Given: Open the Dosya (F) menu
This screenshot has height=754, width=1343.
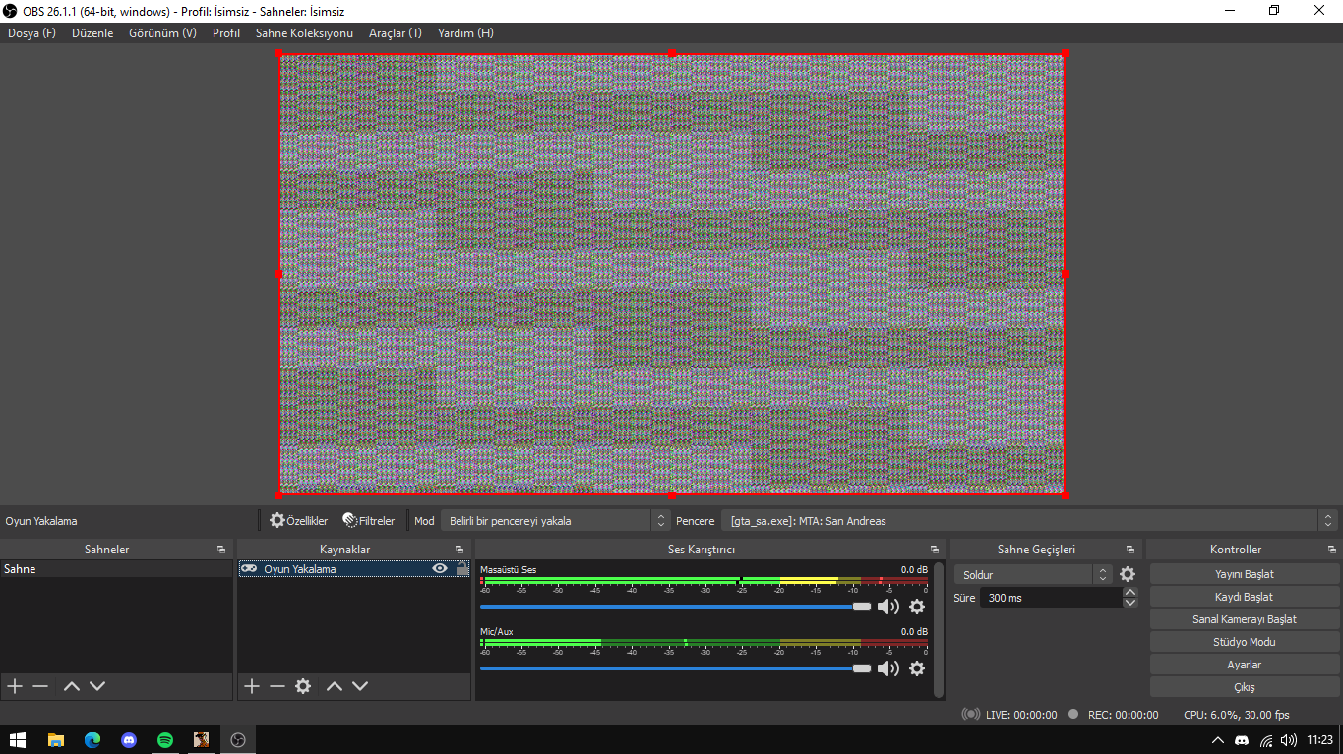Looking at the screenshot, I should (31, 33).
